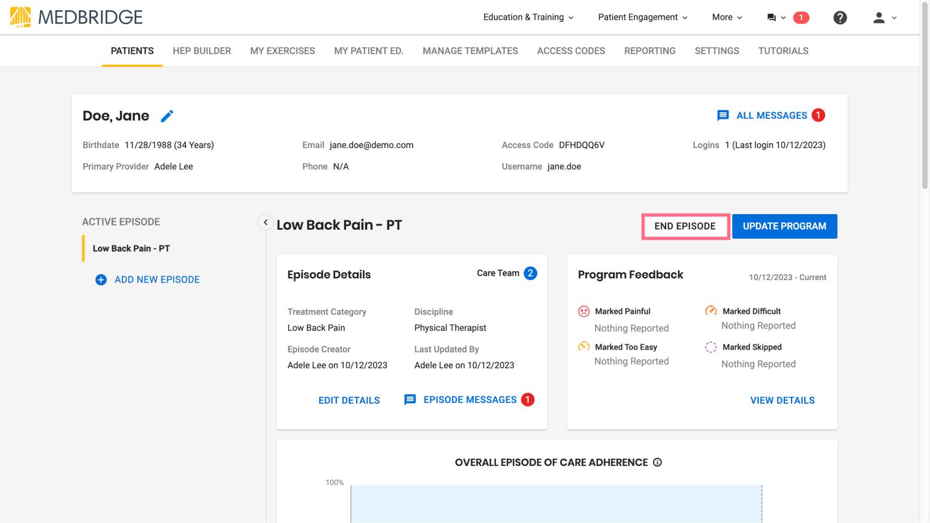Click UPDATE PROGRAM button
930x523 pixels.
784,226
